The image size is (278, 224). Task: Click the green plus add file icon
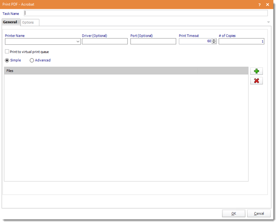pyautogui.click(x=256, y=71)
